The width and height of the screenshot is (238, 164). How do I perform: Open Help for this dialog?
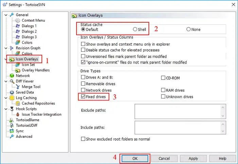(x=222, y=158)
